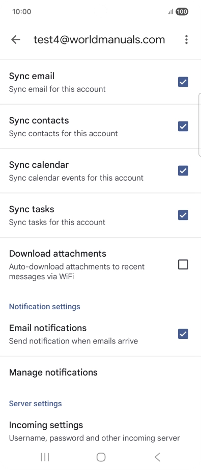
Task: Toggle the Sync calendar checkbox
Action: pos(183,170)
